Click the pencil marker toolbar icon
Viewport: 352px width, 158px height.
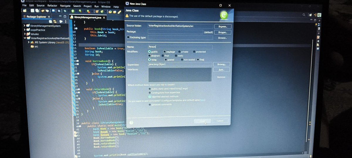119,12
